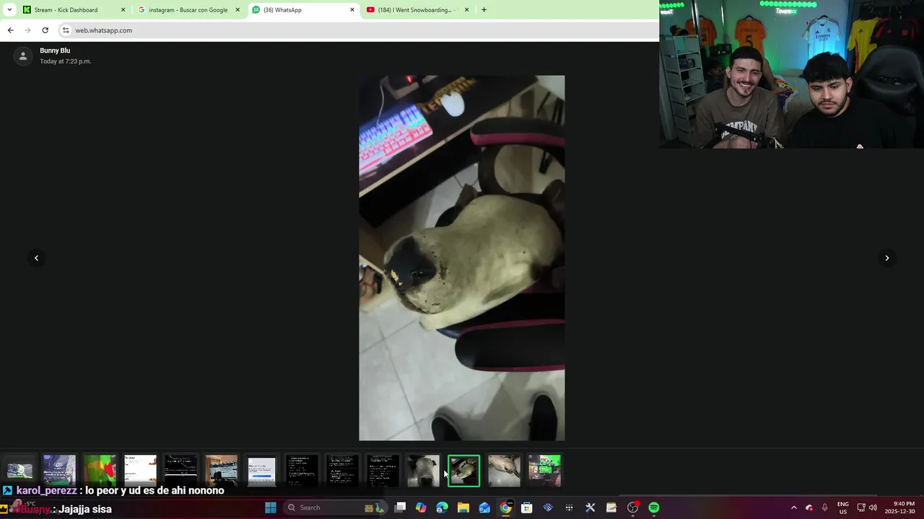Viewport: 924px width, 519px height.
Task: Open Microsoft Edge from taskbar
Action: [x=443, y=507]
